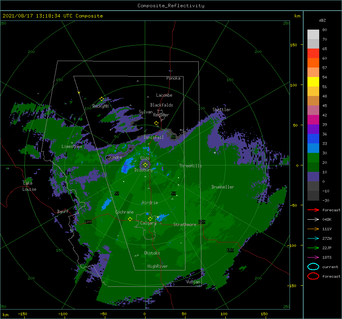The height and width of the screenshot is (319, 342).
Task: Select the 54 dBZ yellow color swatch
Action: click(313, 82)
